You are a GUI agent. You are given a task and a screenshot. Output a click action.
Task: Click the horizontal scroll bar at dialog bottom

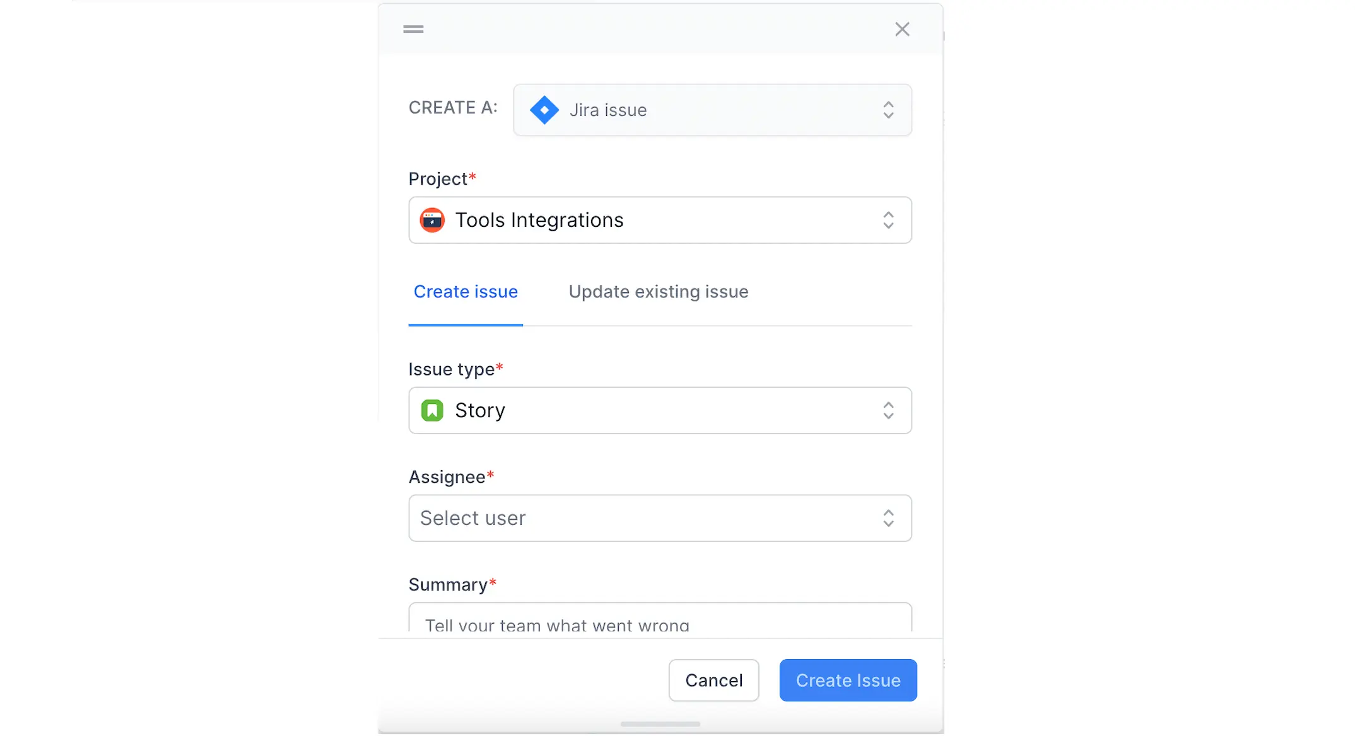(x=660, y=724)
